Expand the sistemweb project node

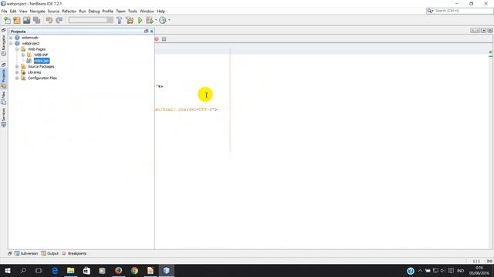point(12,38)
